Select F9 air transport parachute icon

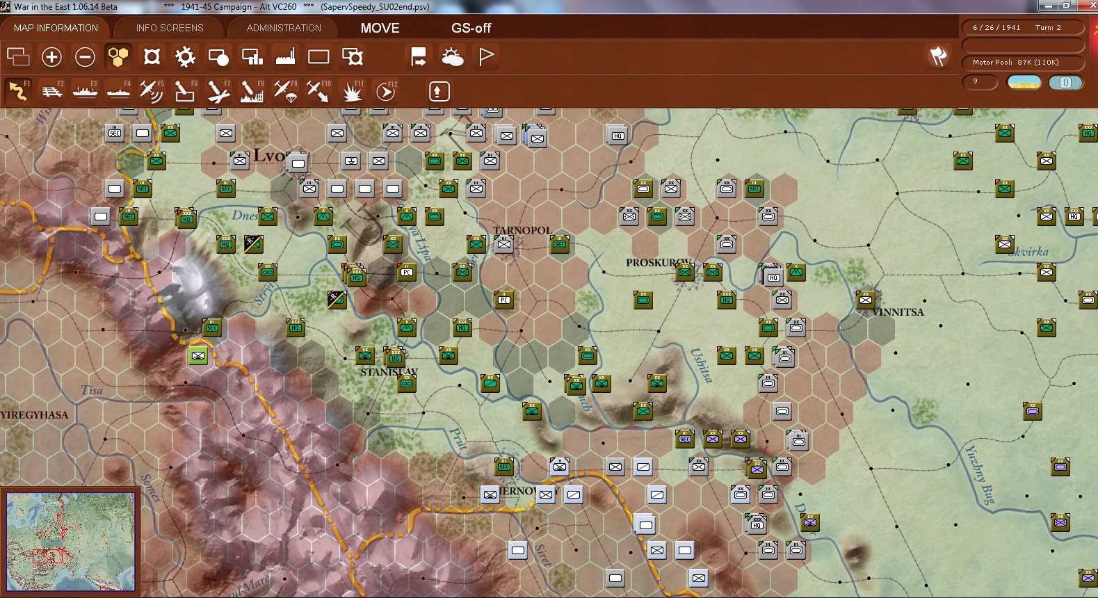coord(285,91)
